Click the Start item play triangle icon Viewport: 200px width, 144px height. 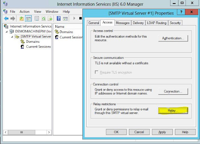coord(74,18)
